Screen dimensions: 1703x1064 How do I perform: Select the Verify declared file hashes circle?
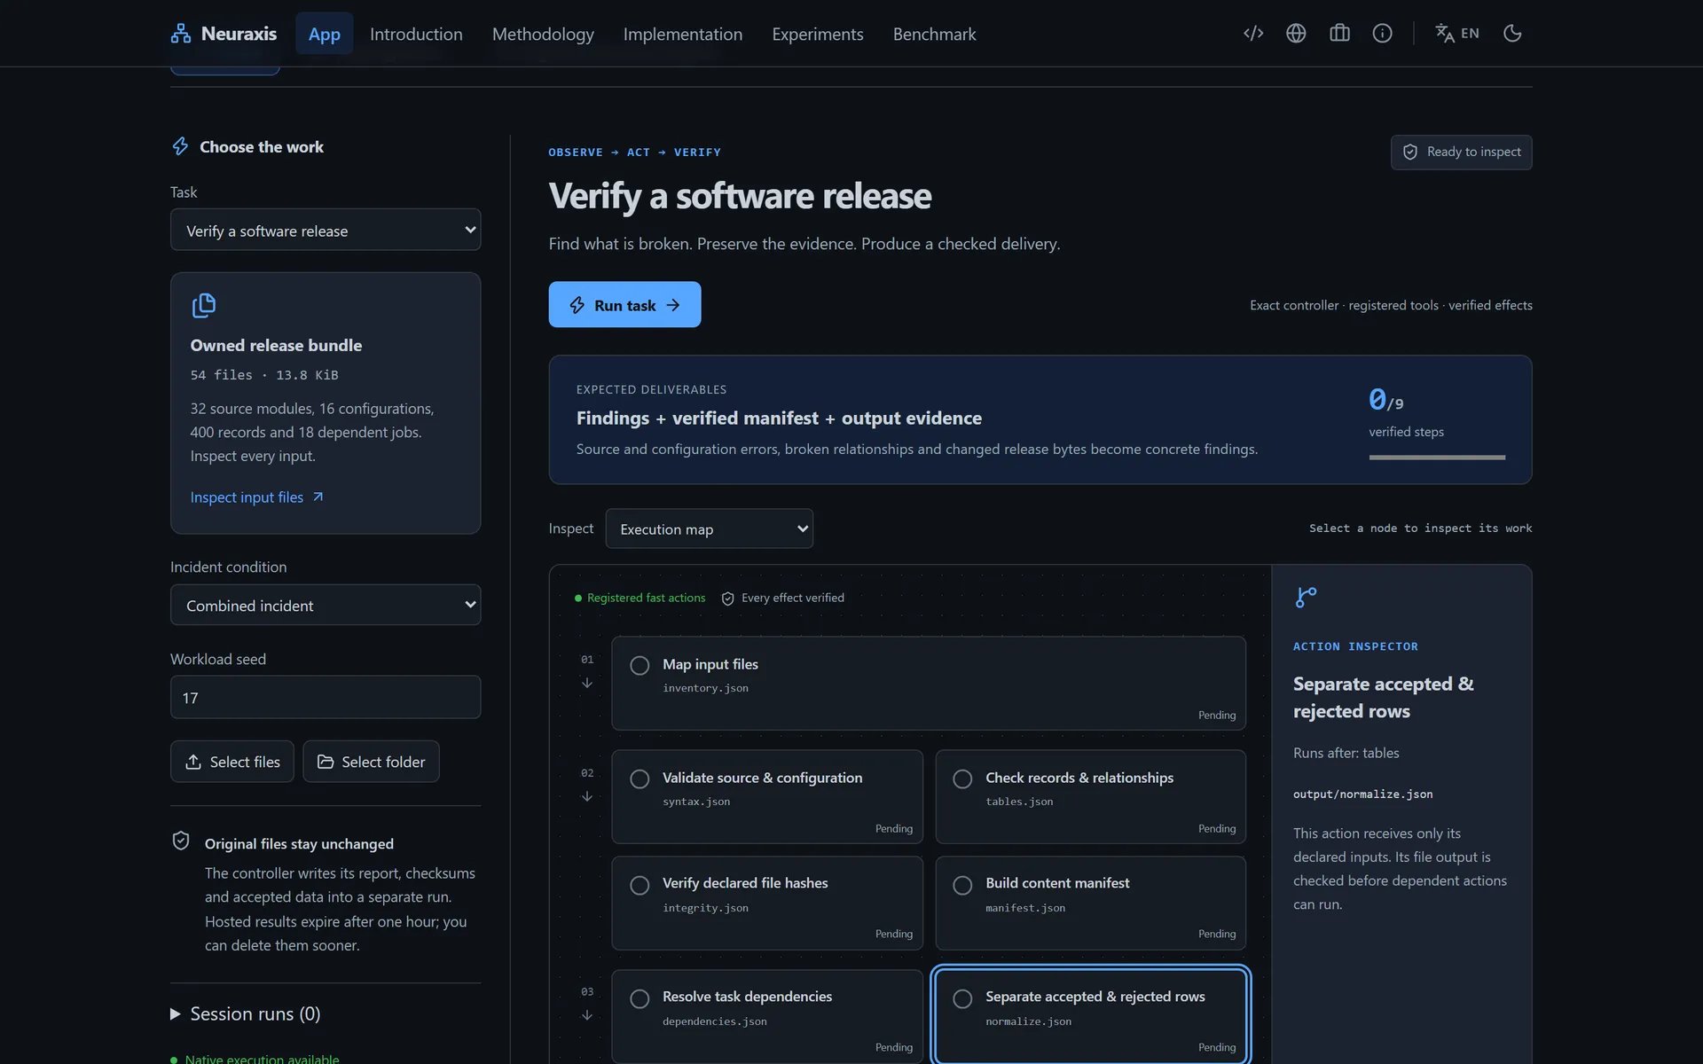point(640,885)
